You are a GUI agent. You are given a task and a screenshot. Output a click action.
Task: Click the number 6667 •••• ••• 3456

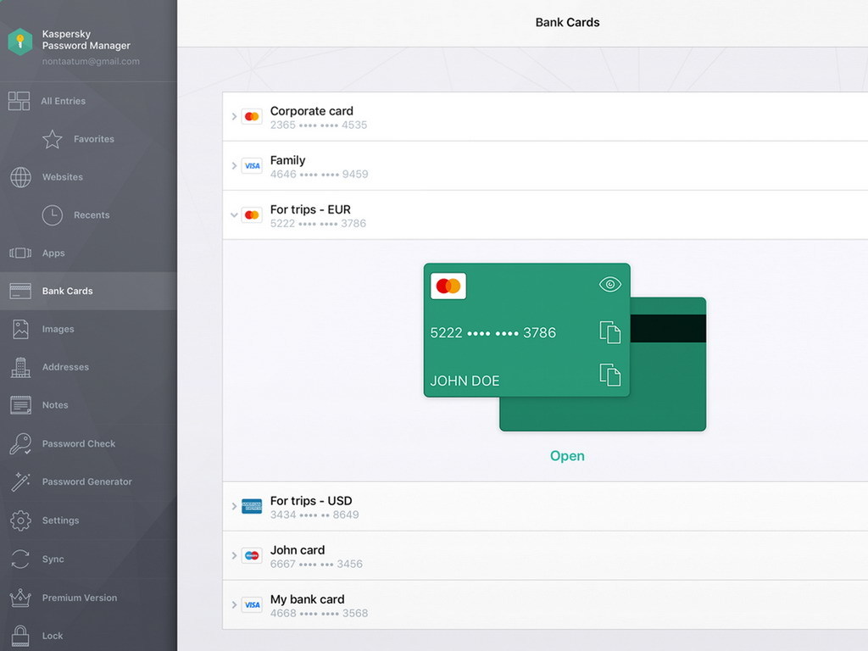317,564
